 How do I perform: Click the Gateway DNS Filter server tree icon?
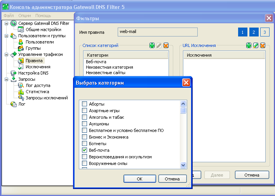pyautogui.click(x=14, y=23)
